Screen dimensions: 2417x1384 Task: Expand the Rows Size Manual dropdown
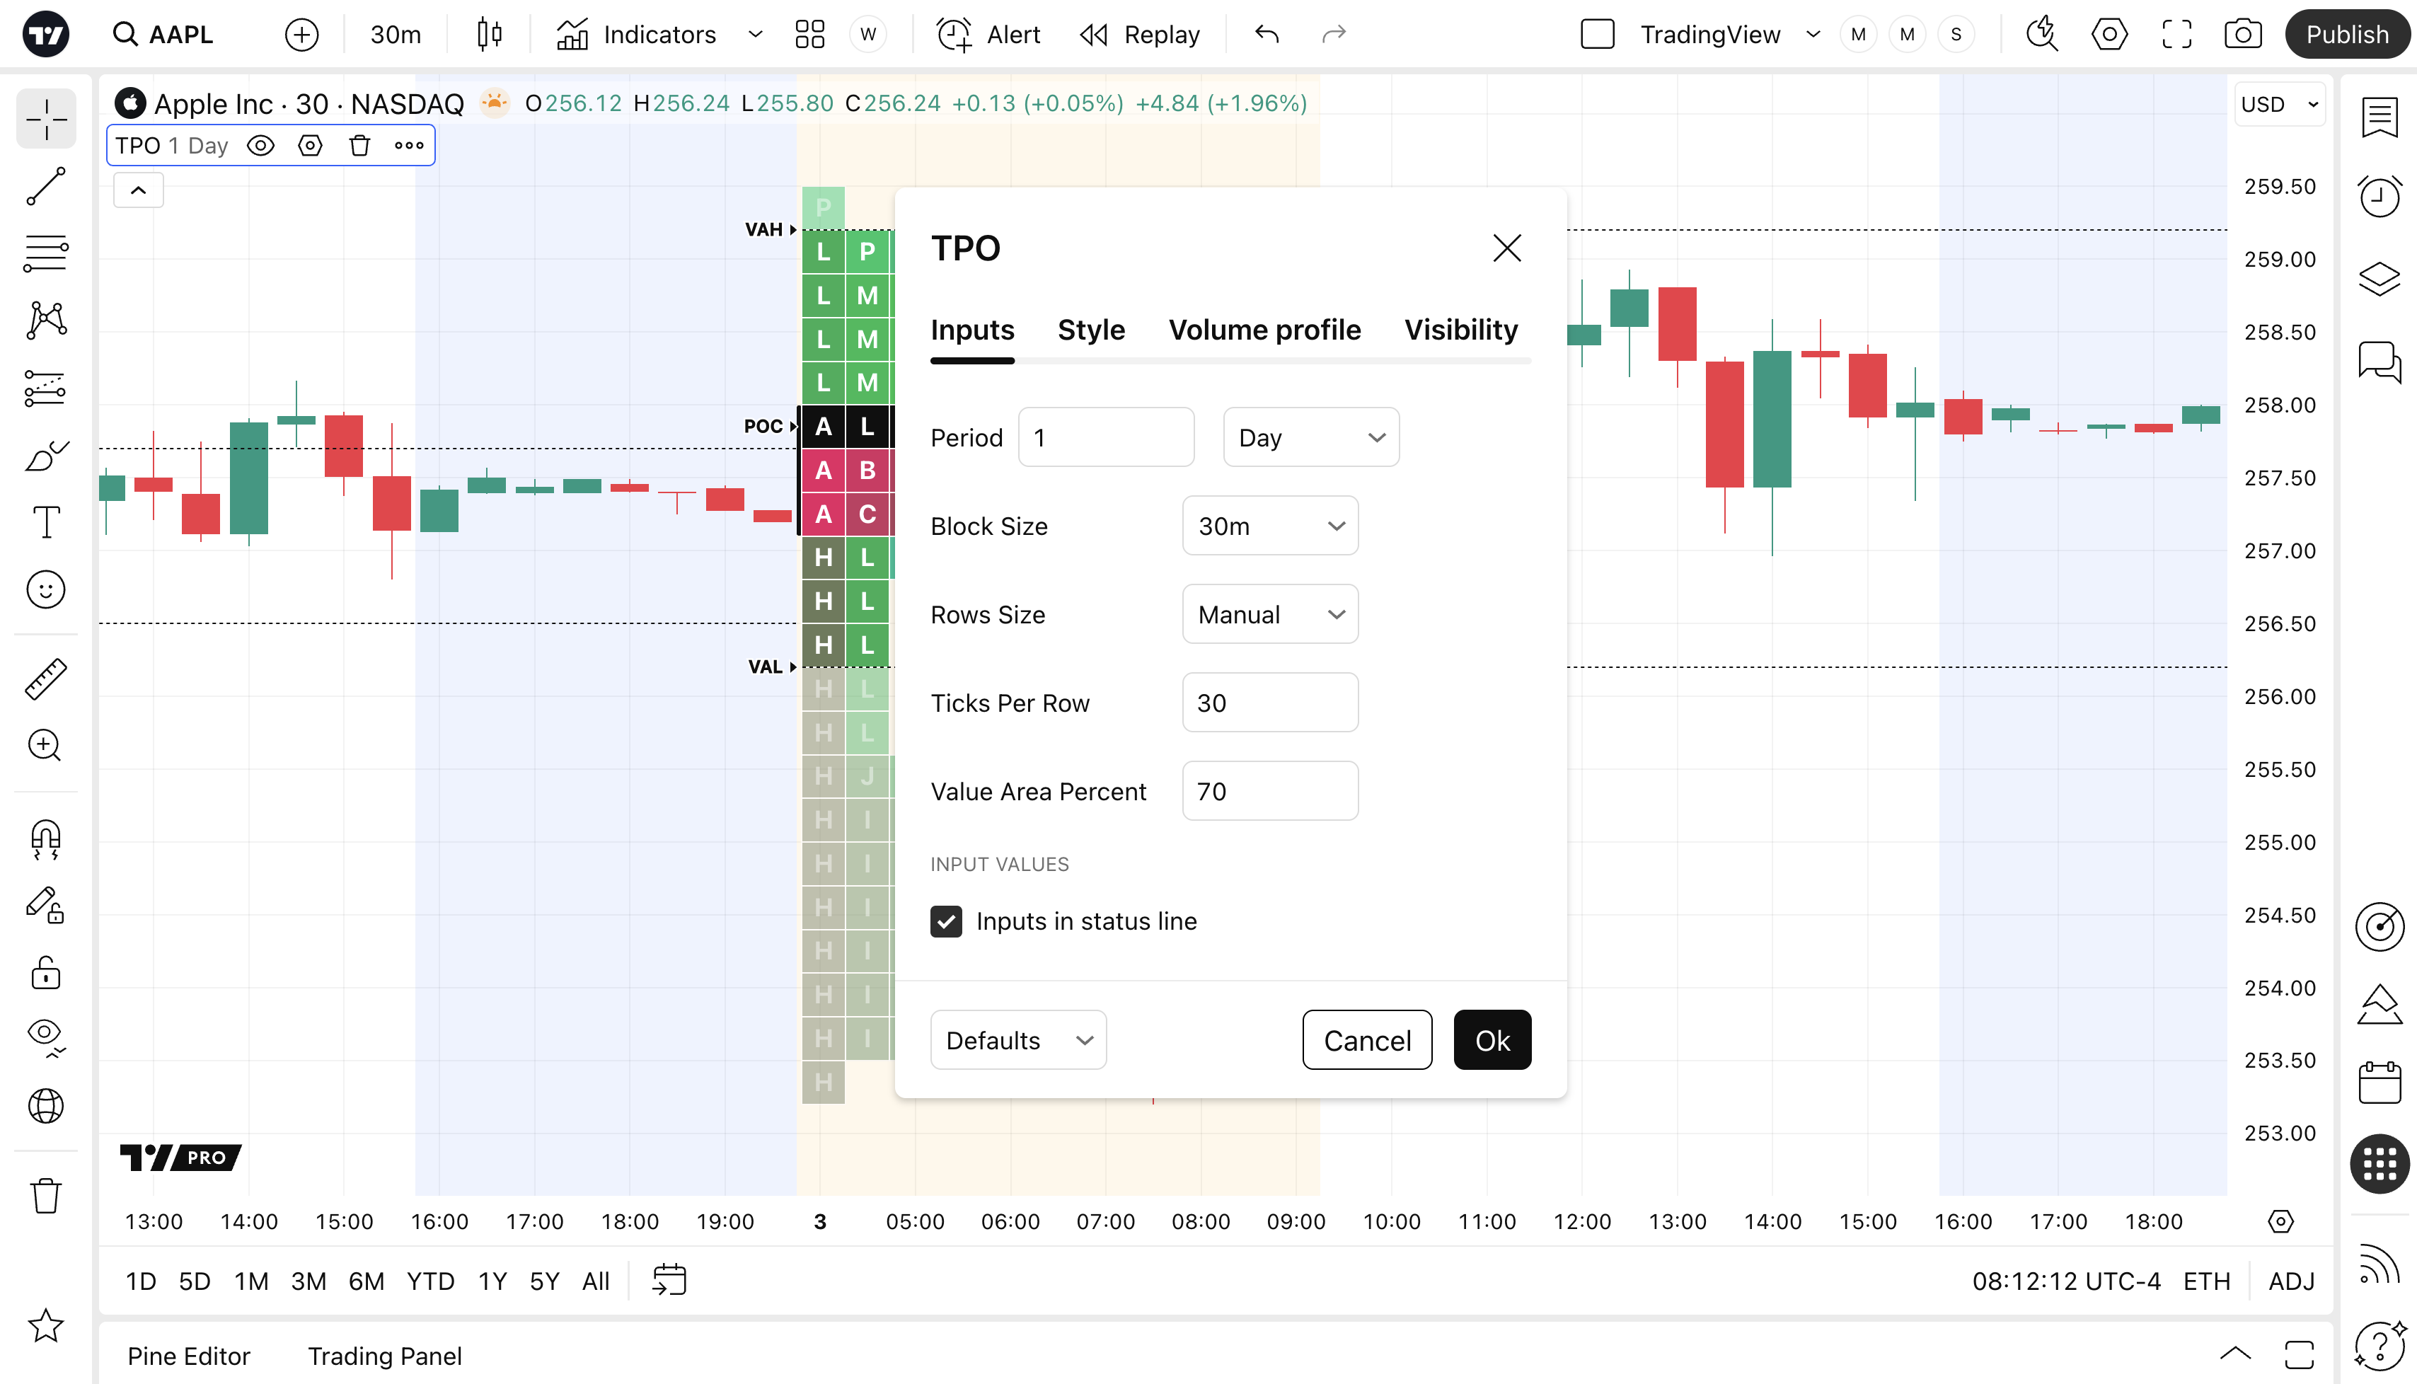coord(1269,614)
